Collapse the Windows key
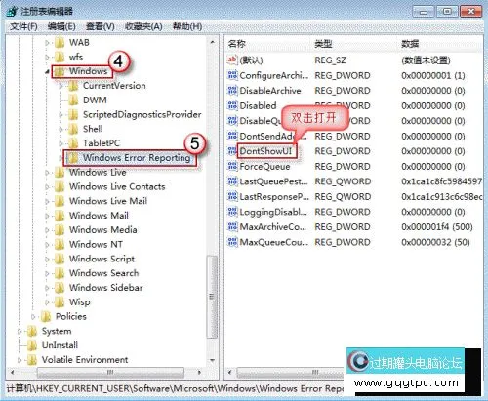The image size is (488, 401). [47, 71]
